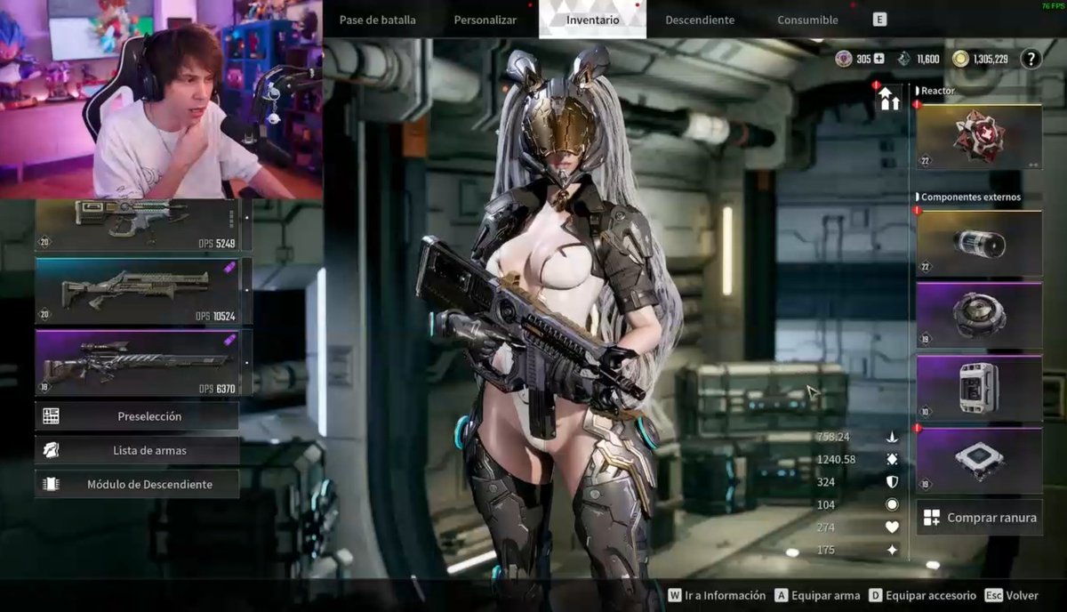The width and height of the screenshot is (1067, 612).
Task: Switch to the Personalizar tab
Action: point(485,20)
